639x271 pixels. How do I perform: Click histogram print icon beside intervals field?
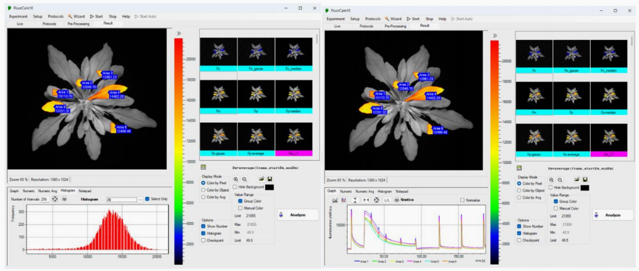[64, 199]
